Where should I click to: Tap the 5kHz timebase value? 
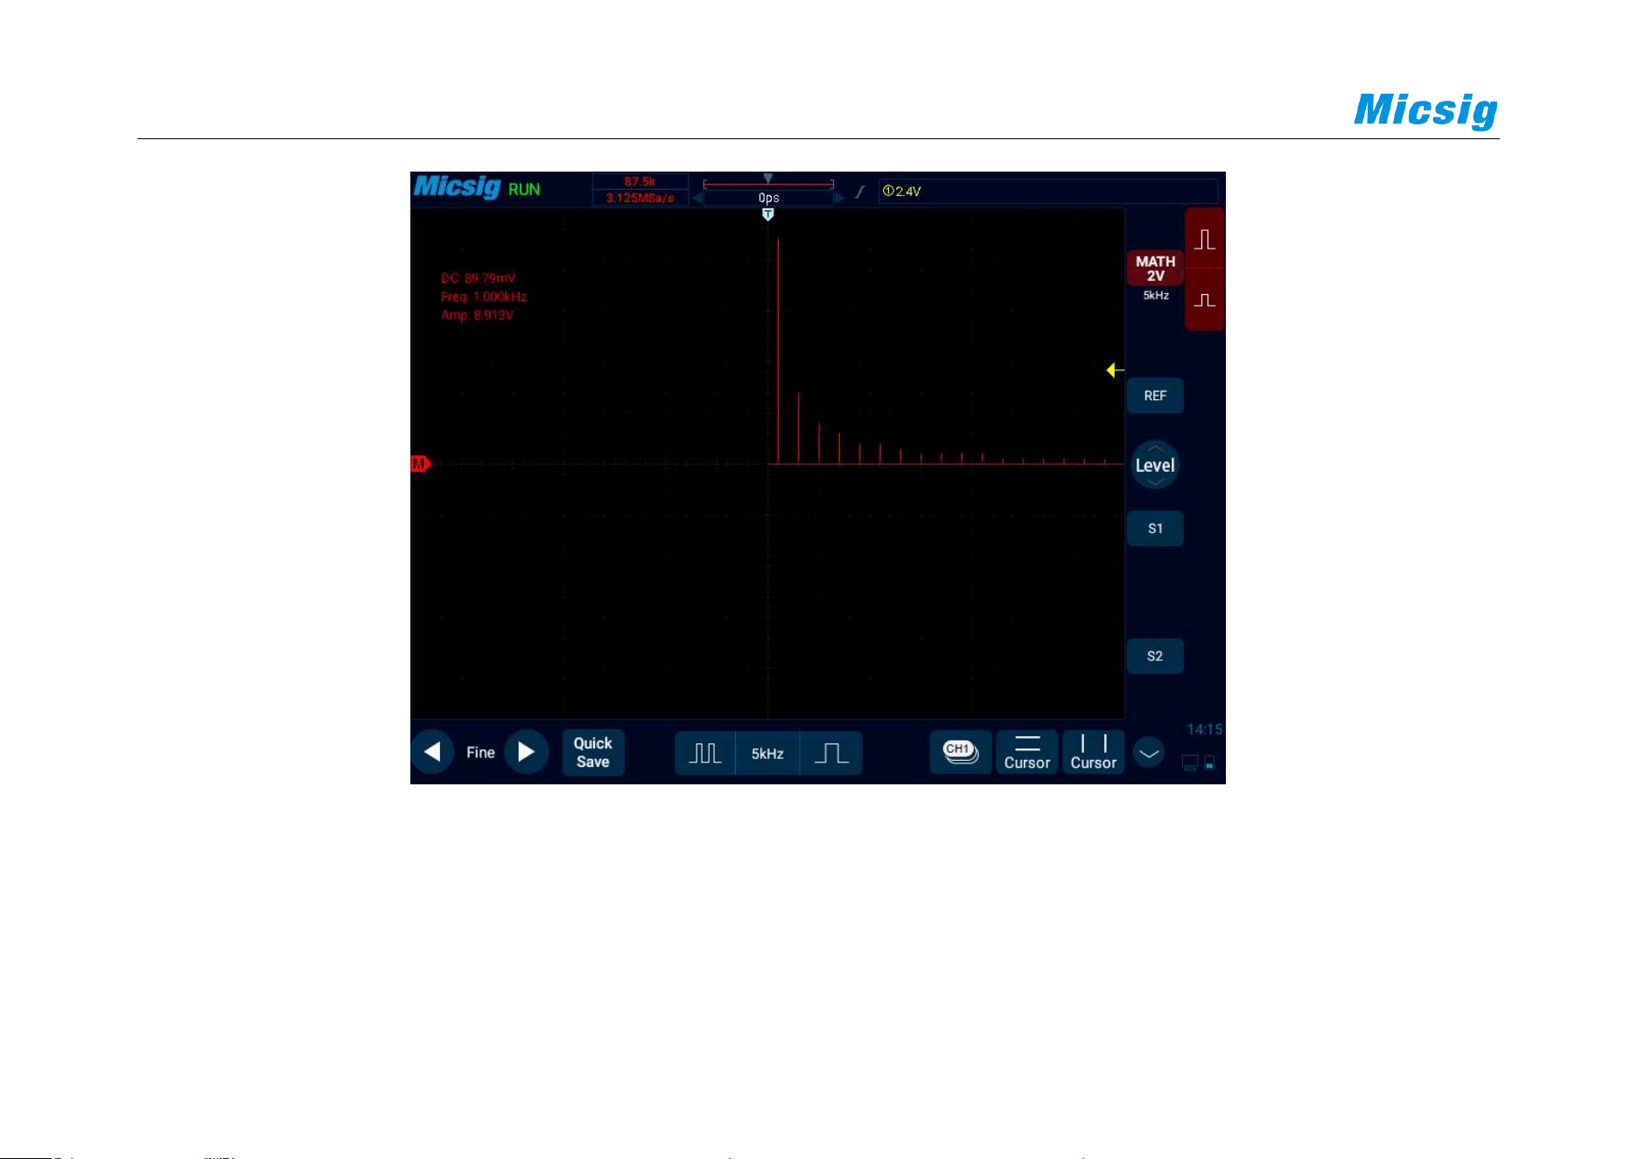pyautogui.click(x=767, y=754)
